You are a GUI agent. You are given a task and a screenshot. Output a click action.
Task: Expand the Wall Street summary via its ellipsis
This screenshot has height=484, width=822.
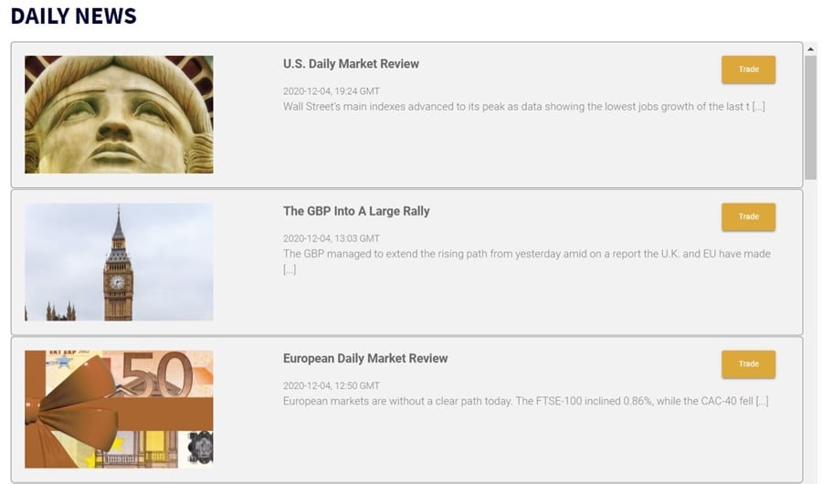coord(758,107)
